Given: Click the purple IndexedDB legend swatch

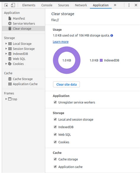Looking at the screenshot, I should tap(101, 60).
